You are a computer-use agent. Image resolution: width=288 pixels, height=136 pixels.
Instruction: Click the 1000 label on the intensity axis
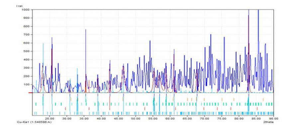click(26, 10)
